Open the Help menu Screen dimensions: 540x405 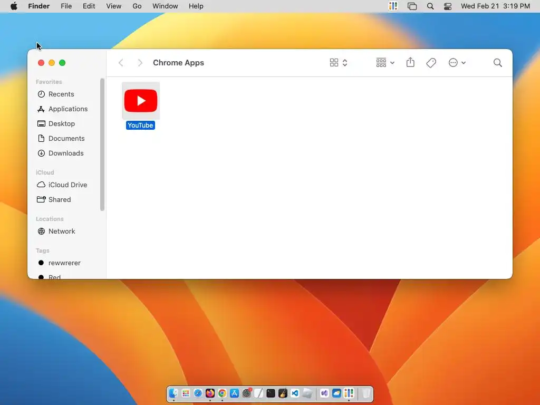click(196, 6)
